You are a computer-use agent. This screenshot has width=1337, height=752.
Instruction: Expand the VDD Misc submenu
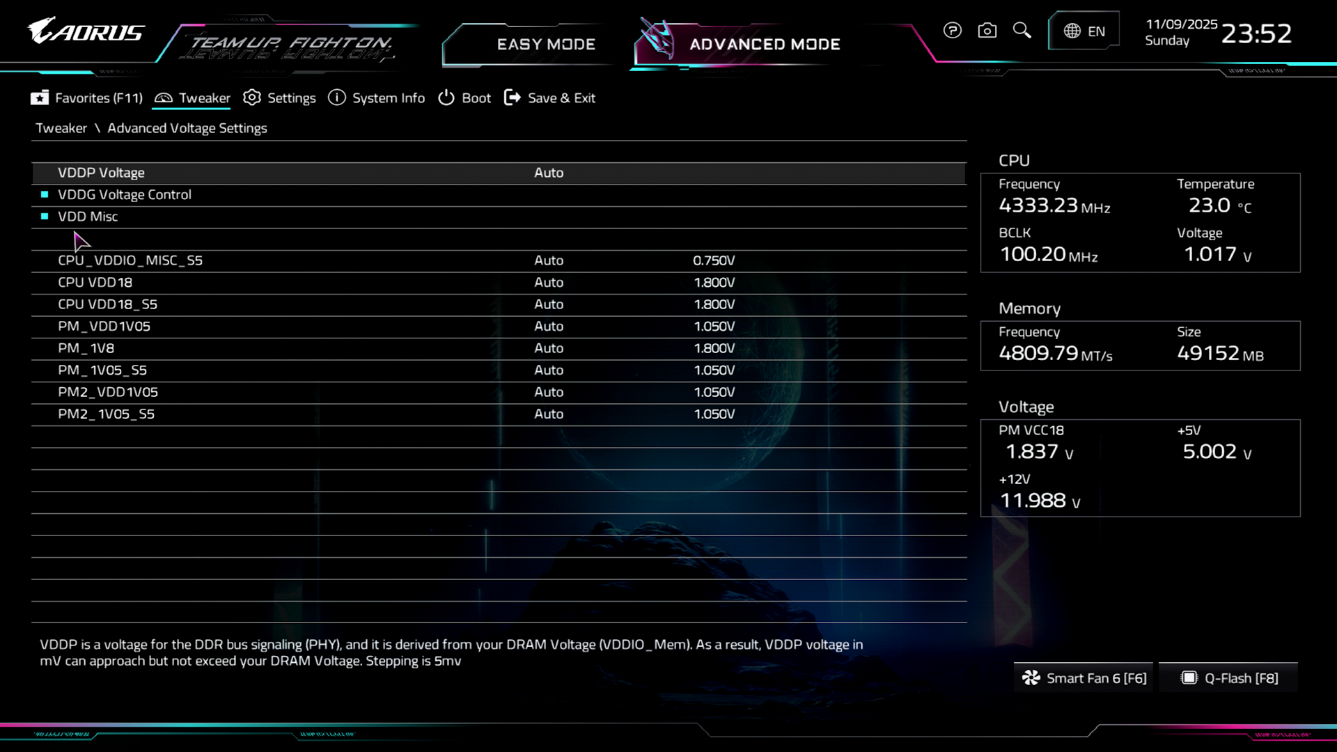coord(88,217)
